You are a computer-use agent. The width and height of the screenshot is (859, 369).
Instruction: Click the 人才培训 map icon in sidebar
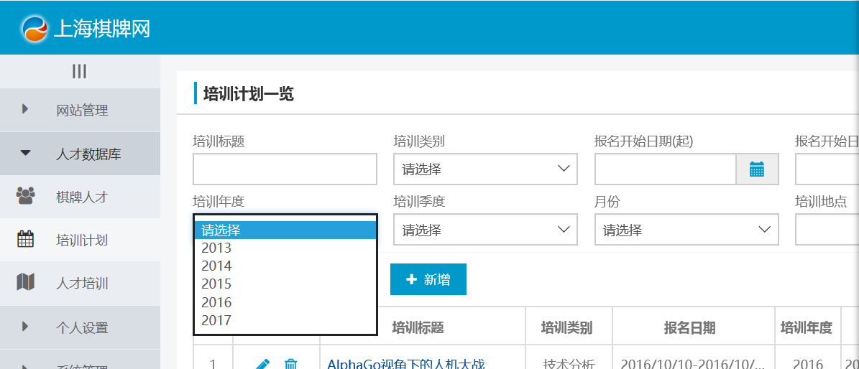coord(26,283)
